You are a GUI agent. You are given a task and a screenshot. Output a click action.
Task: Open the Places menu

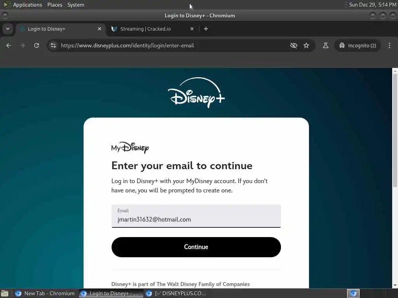(55, 5)
